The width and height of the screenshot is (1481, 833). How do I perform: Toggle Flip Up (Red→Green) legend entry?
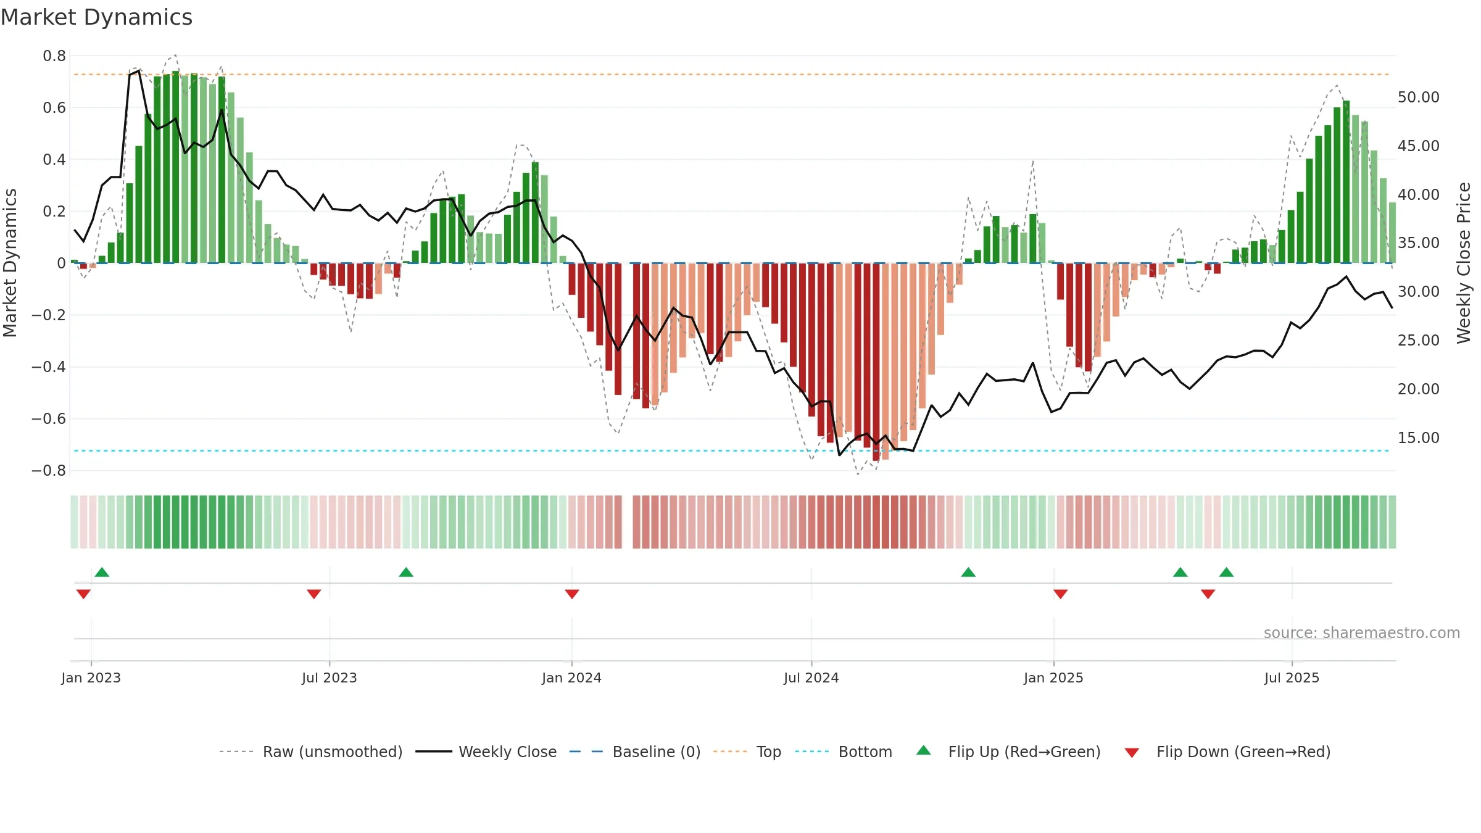pyautogui.click(x=1008, y=752)
